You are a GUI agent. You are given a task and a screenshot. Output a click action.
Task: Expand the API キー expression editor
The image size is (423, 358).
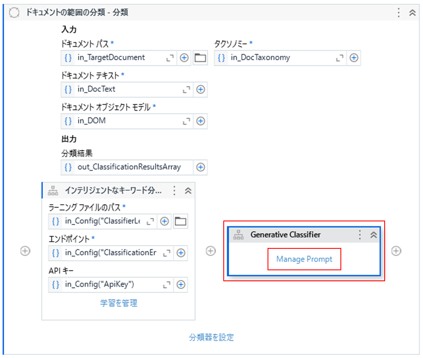[x=167, y=285]
